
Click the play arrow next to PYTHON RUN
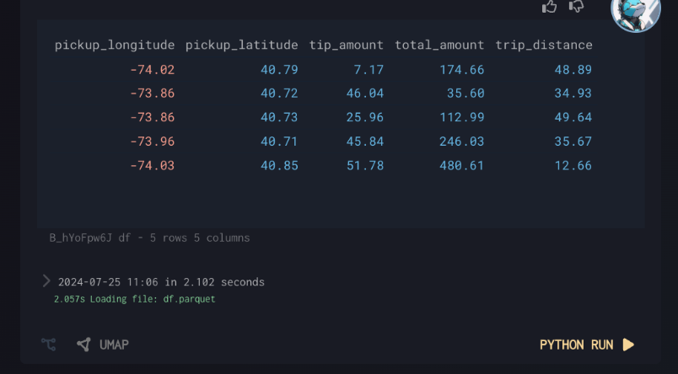(628, 345)
